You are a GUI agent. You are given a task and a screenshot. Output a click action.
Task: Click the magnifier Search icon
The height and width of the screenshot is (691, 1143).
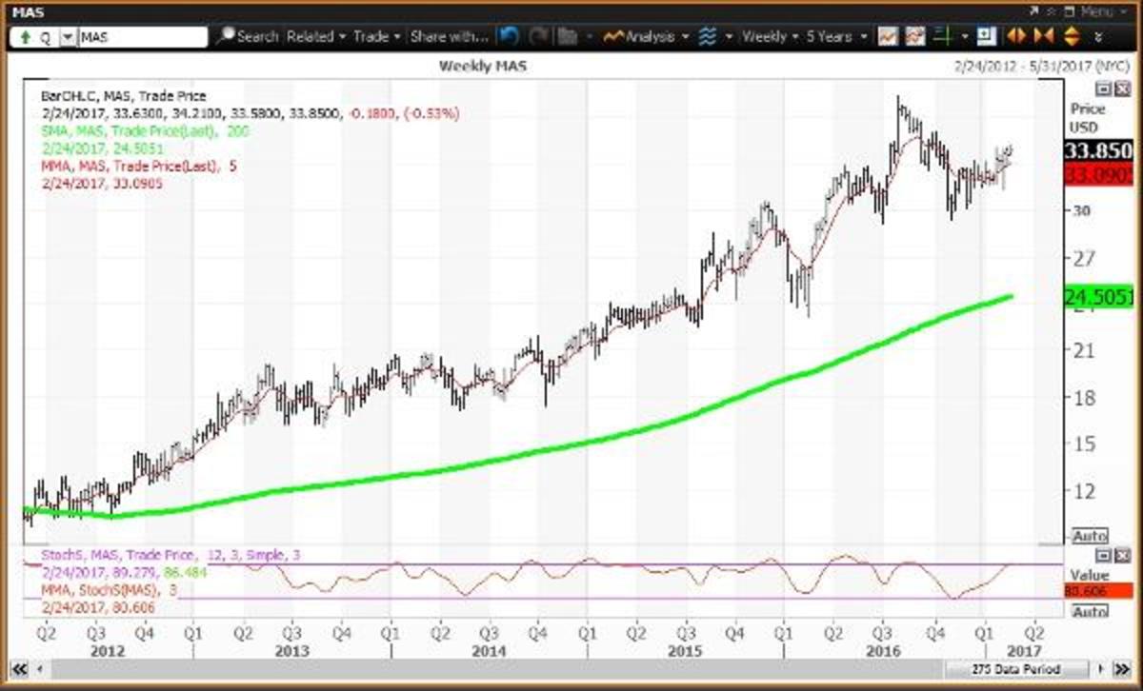(x=227, y=37)
